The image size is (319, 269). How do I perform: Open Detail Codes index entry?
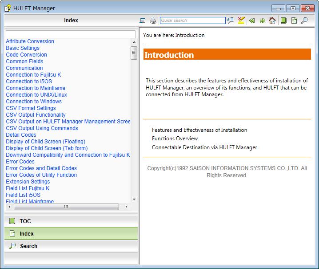(x=21, y=135)
